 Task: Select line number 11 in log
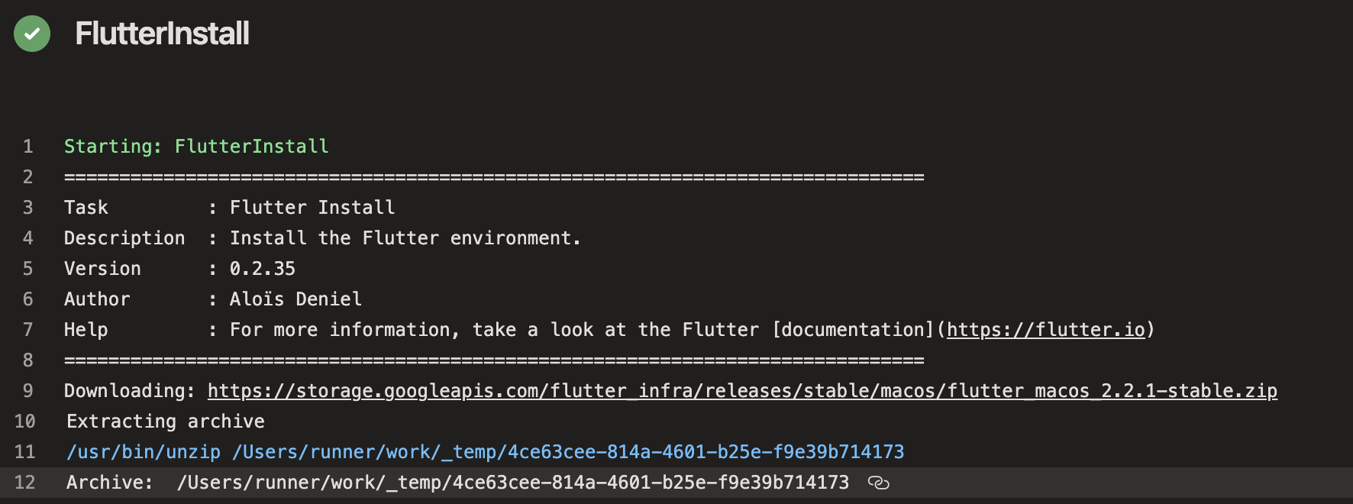tap(24, 452)
